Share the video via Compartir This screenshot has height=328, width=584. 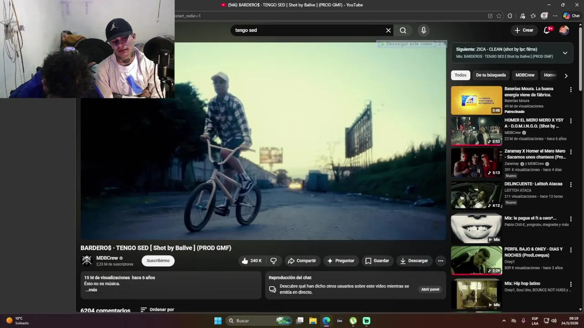tap(302, 261)
